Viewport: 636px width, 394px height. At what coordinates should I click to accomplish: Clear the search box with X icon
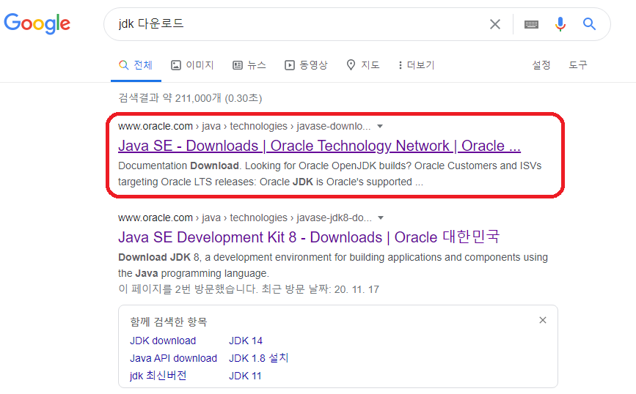(x=495, y=24)
